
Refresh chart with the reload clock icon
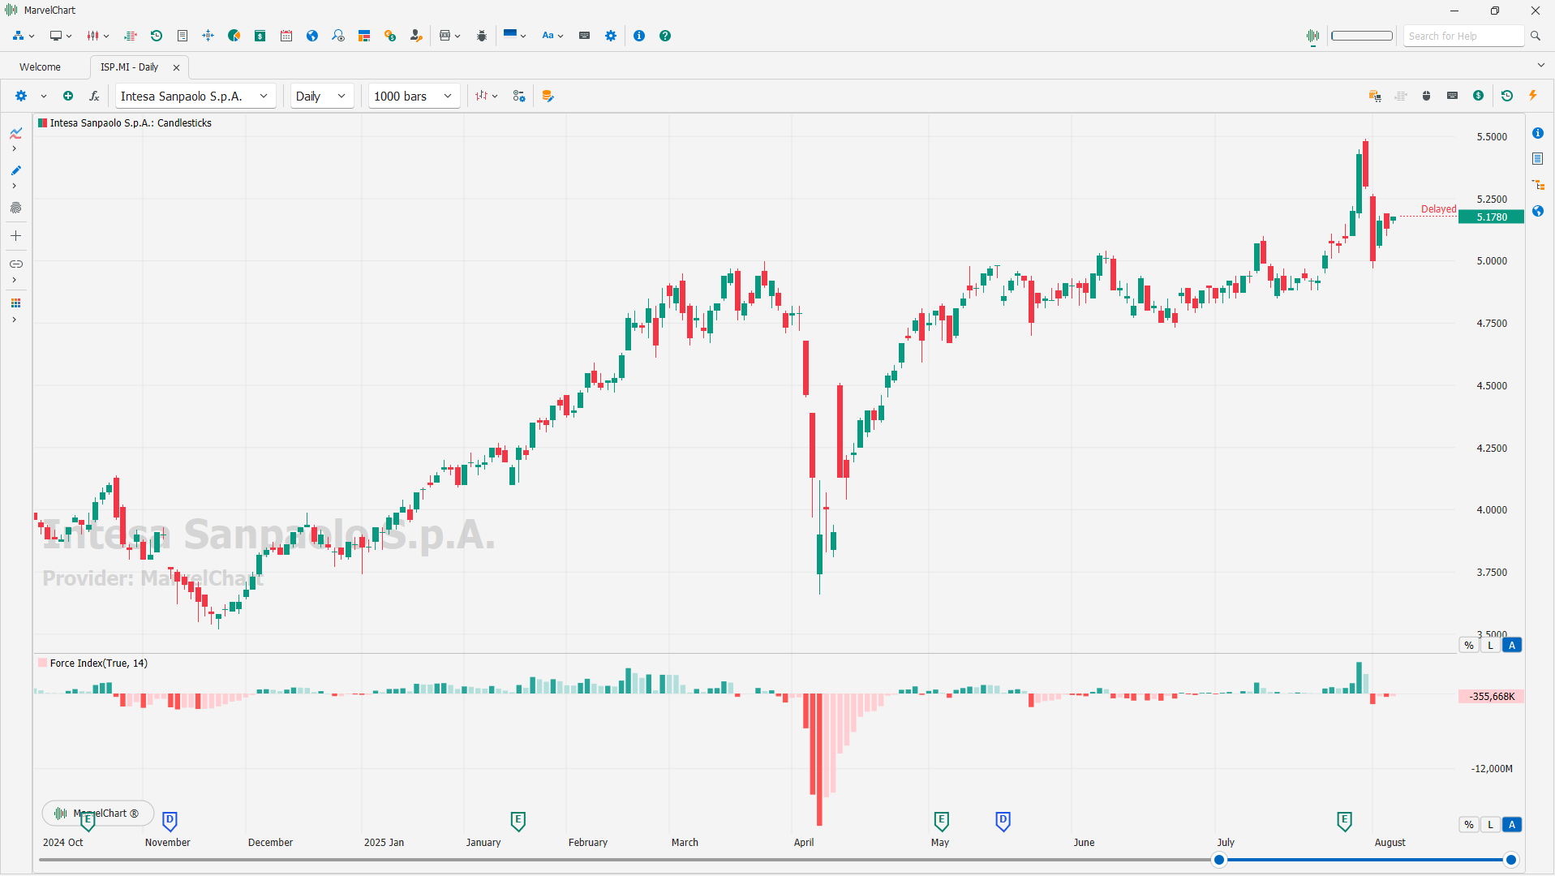(1507, 96)
